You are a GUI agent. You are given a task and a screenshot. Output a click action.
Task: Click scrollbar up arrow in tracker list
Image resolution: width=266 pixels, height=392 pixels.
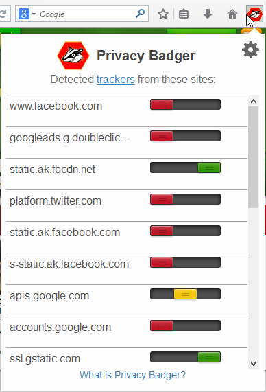coord(253,101)
